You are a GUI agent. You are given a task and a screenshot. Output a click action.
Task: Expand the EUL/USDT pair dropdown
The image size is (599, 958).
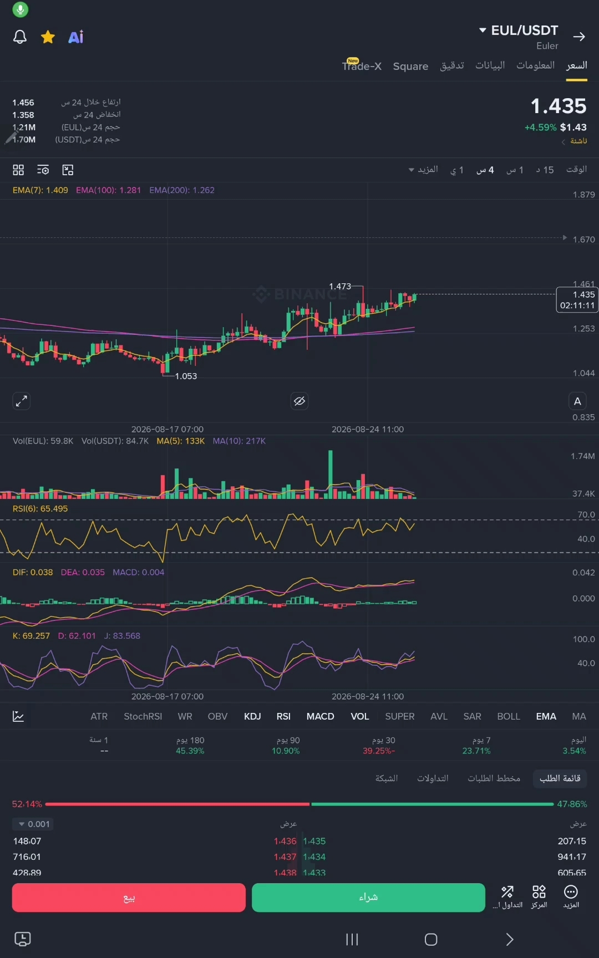pyautogui.click(x=519, y=30)
